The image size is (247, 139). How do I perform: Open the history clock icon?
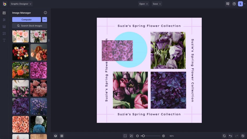[x=243, y=136]
